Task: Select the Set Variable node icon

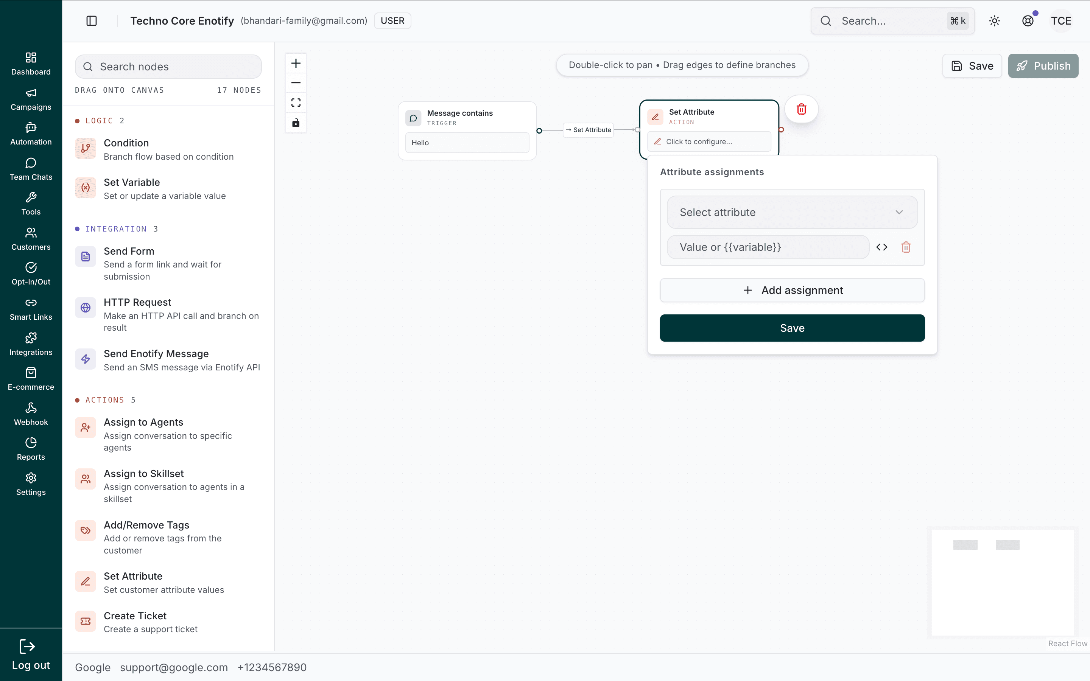Action: click(x=86, y=188)
